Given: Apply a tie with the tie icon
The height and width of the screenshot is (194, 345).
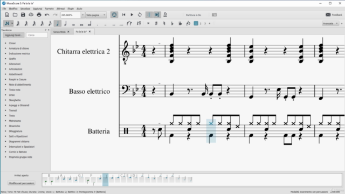Looking at the screenshot, I should tap(129, 23).
